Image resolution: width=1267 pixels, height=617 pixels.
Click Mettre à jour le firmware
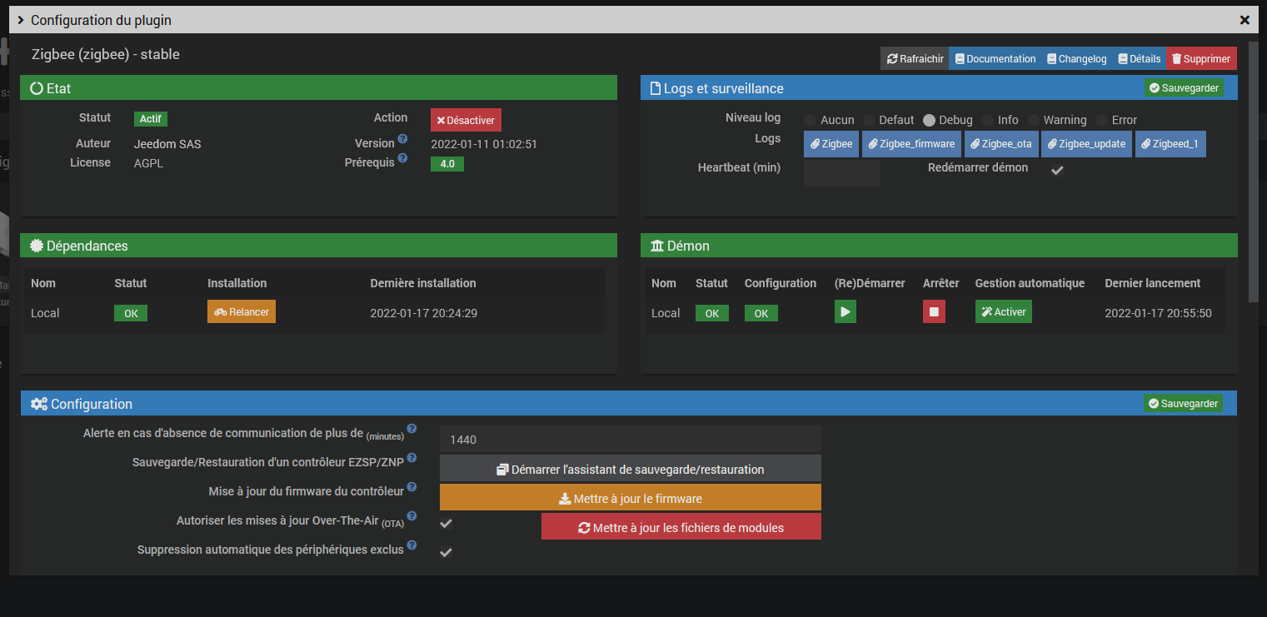630,498
